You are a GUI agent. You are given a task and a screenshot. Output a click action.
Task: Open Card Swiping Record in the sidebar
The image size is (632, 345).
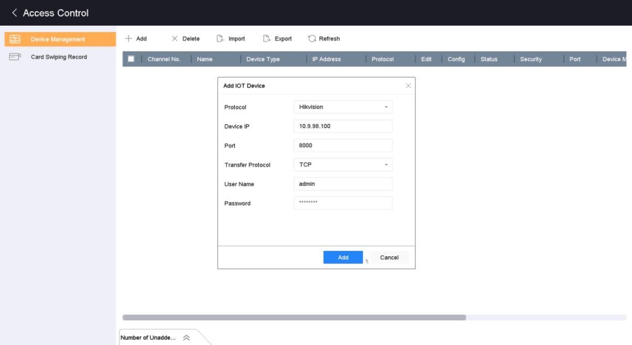click(x=58, y=57)
